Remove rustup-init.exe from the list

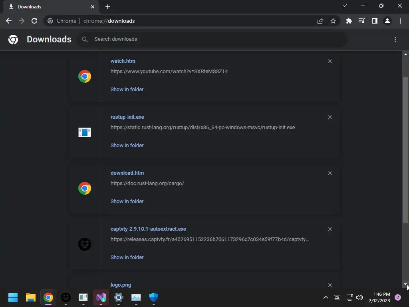coord(330,117)
